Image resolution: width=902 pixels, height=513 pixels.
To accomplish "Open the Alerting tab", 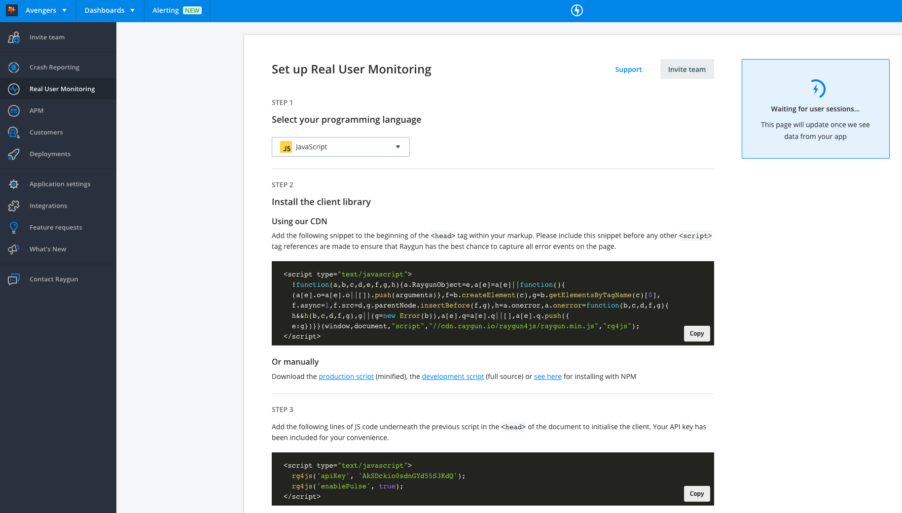I will pyautogui.click(x=177, y=10).
